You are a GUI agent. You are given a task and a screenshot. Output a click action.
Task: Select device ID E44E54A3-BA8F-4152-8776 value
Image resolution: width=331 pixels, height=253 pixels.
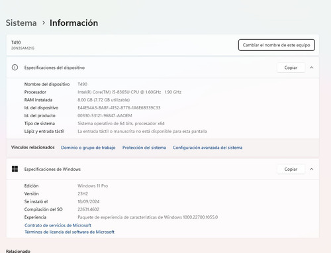coord(119,108)
